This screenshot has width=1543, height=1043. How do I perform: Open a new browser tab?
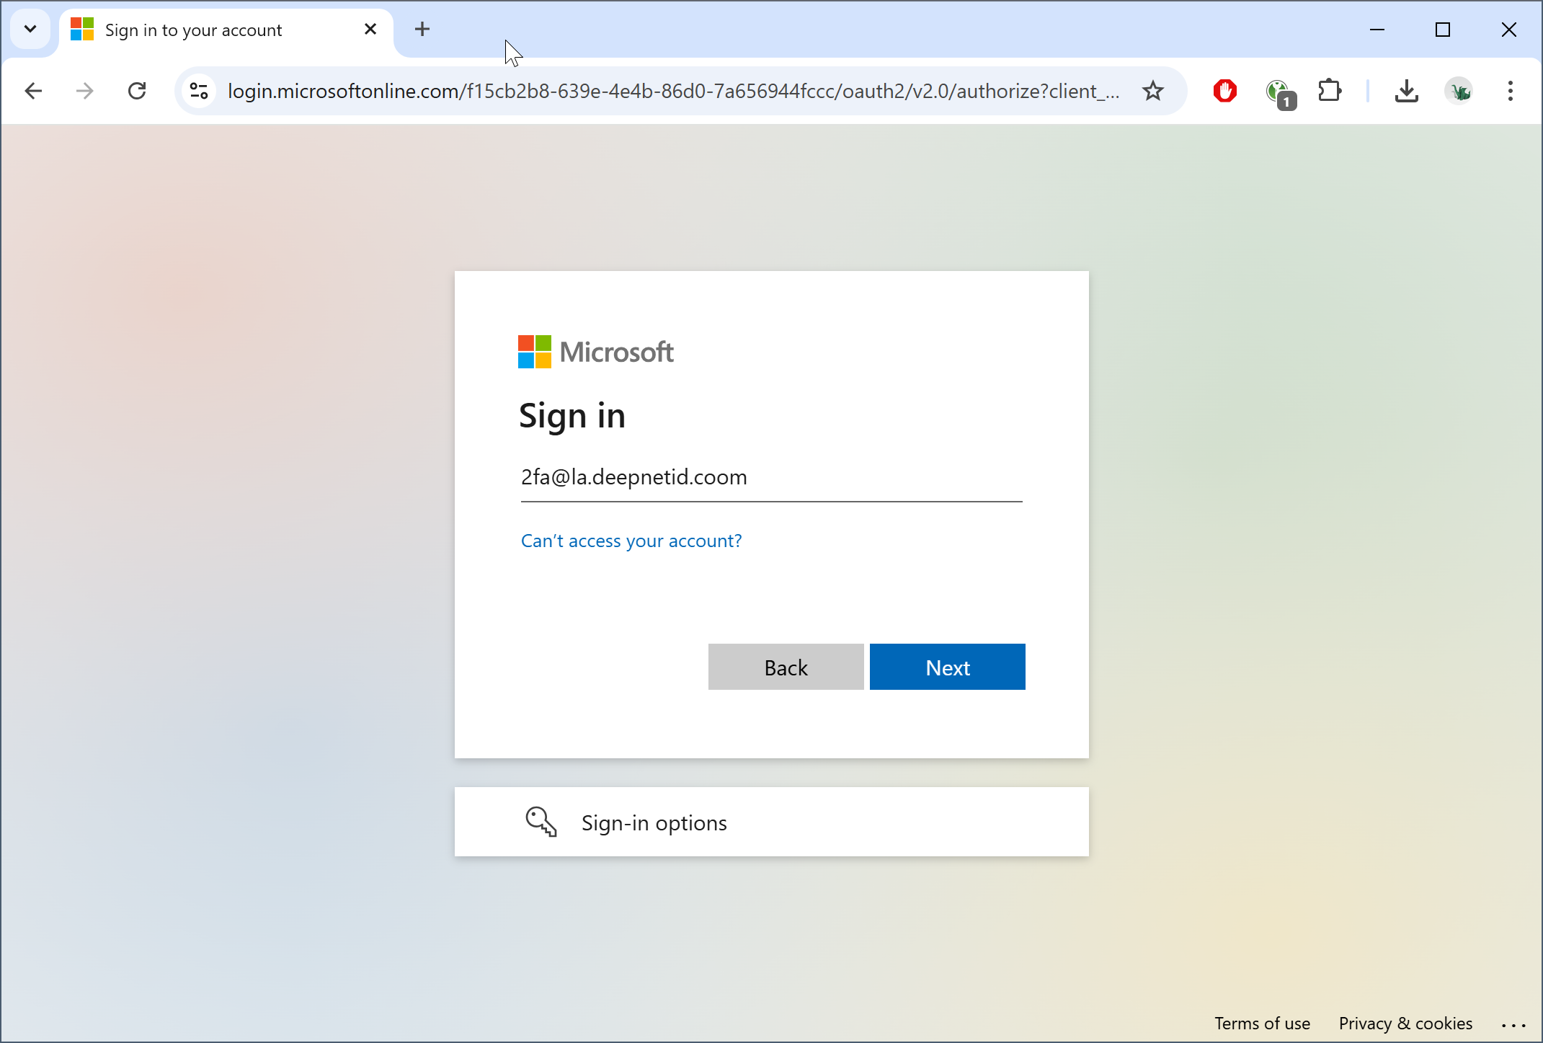[422, 29]
